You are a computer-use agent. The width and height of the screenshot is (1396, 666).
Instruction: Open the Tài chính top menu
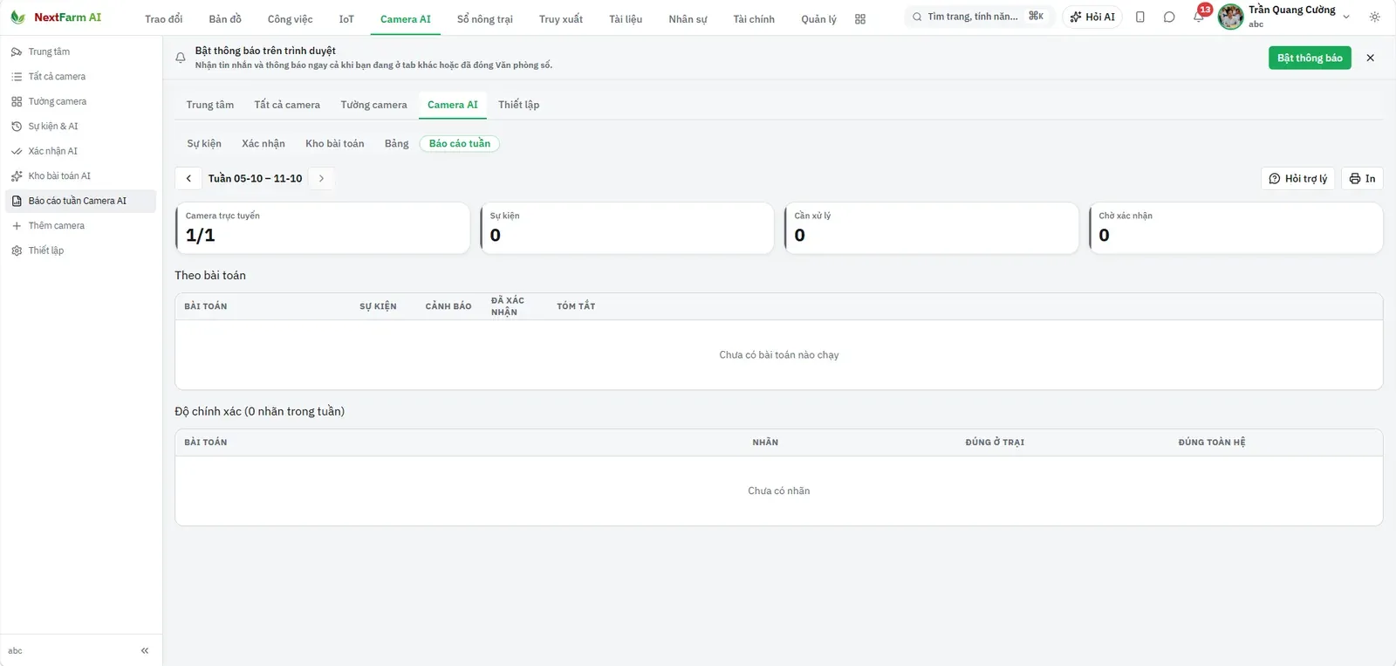[x=754, y=19]
